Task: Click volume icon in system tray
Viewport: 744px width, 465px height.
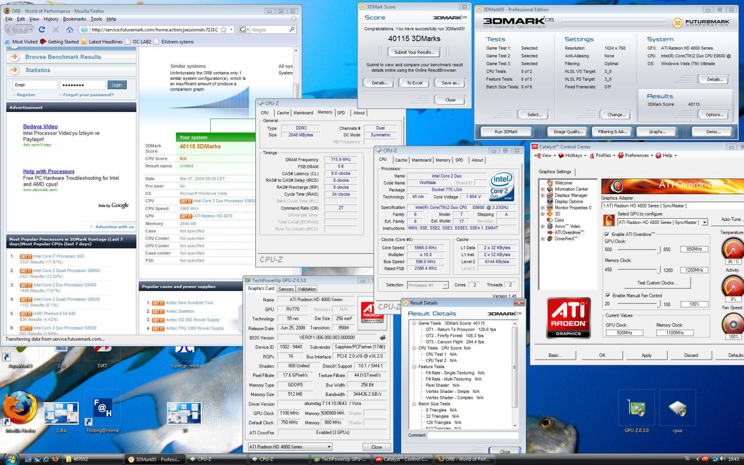Action: 723,459
